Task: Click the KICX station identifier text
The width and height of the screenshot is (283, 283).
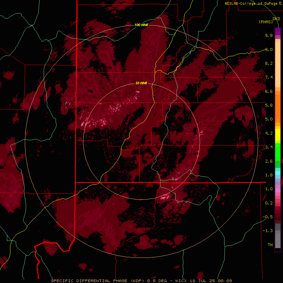Action: (x=181, y=281)
